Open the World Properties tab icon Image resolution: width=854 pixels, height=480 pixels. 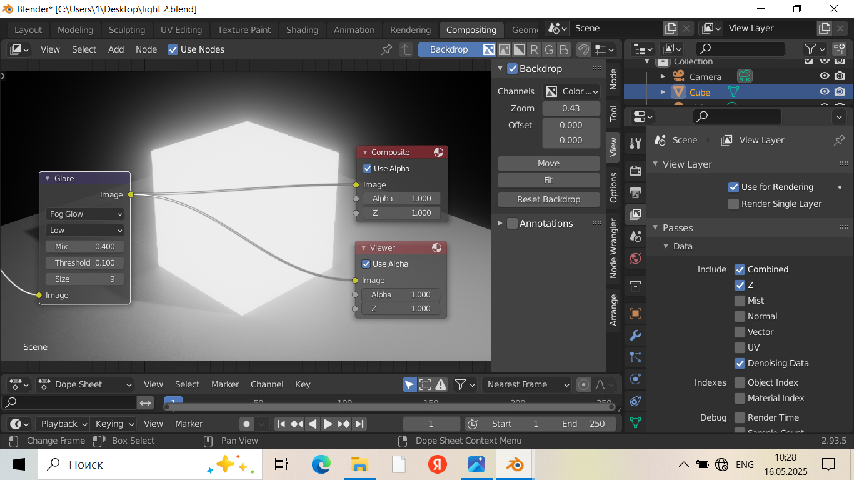tap(635, 258)
